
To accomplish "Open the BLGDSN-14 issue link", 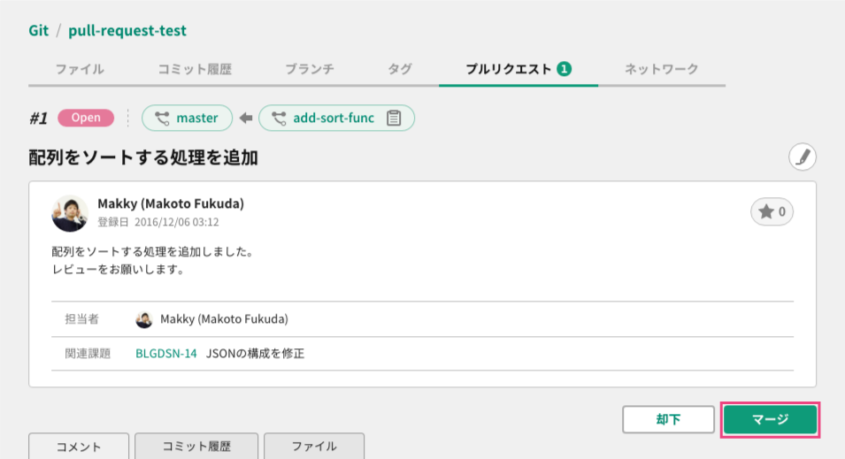I will [166, 354].
